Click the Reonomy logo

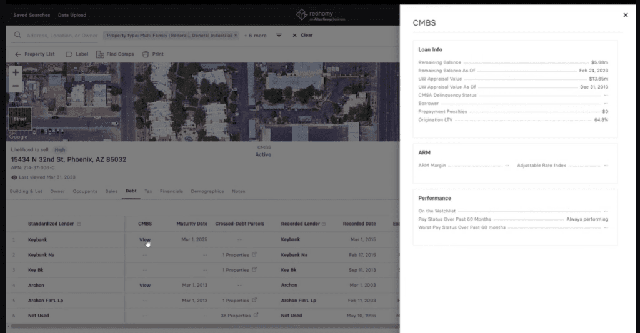pos(321,15)
